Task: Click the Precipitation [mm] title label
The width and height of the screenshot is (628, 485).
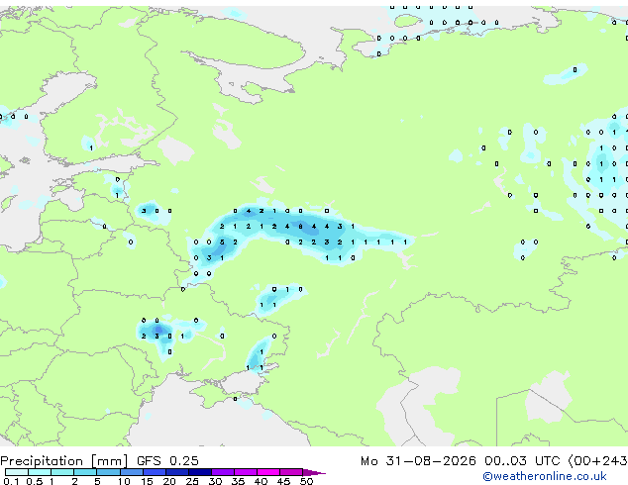Action: click(64, 461)
